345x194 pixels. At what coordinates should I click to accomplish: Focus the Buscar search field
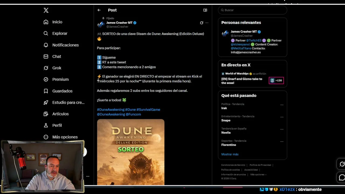pos(253,10)
